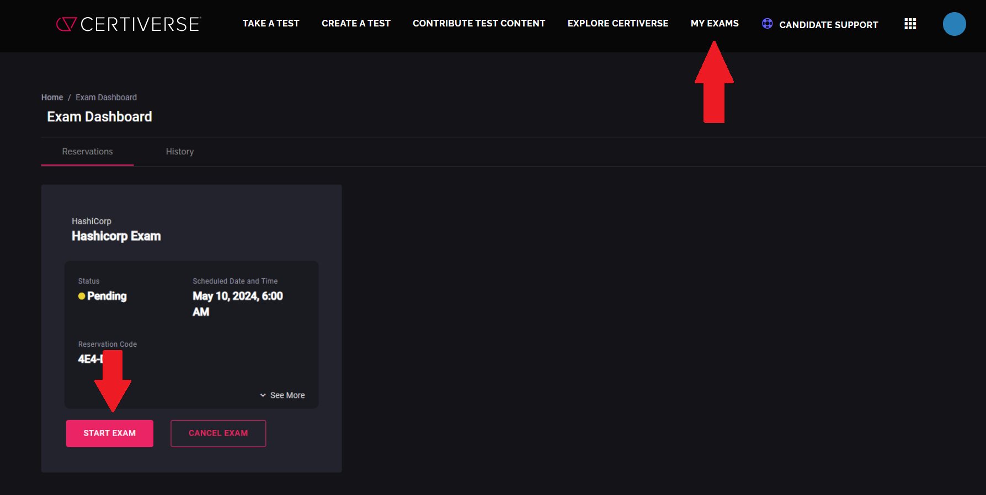Click the Exam Dashboard page heading
This screenshot has width=986, height=495.
99,117
